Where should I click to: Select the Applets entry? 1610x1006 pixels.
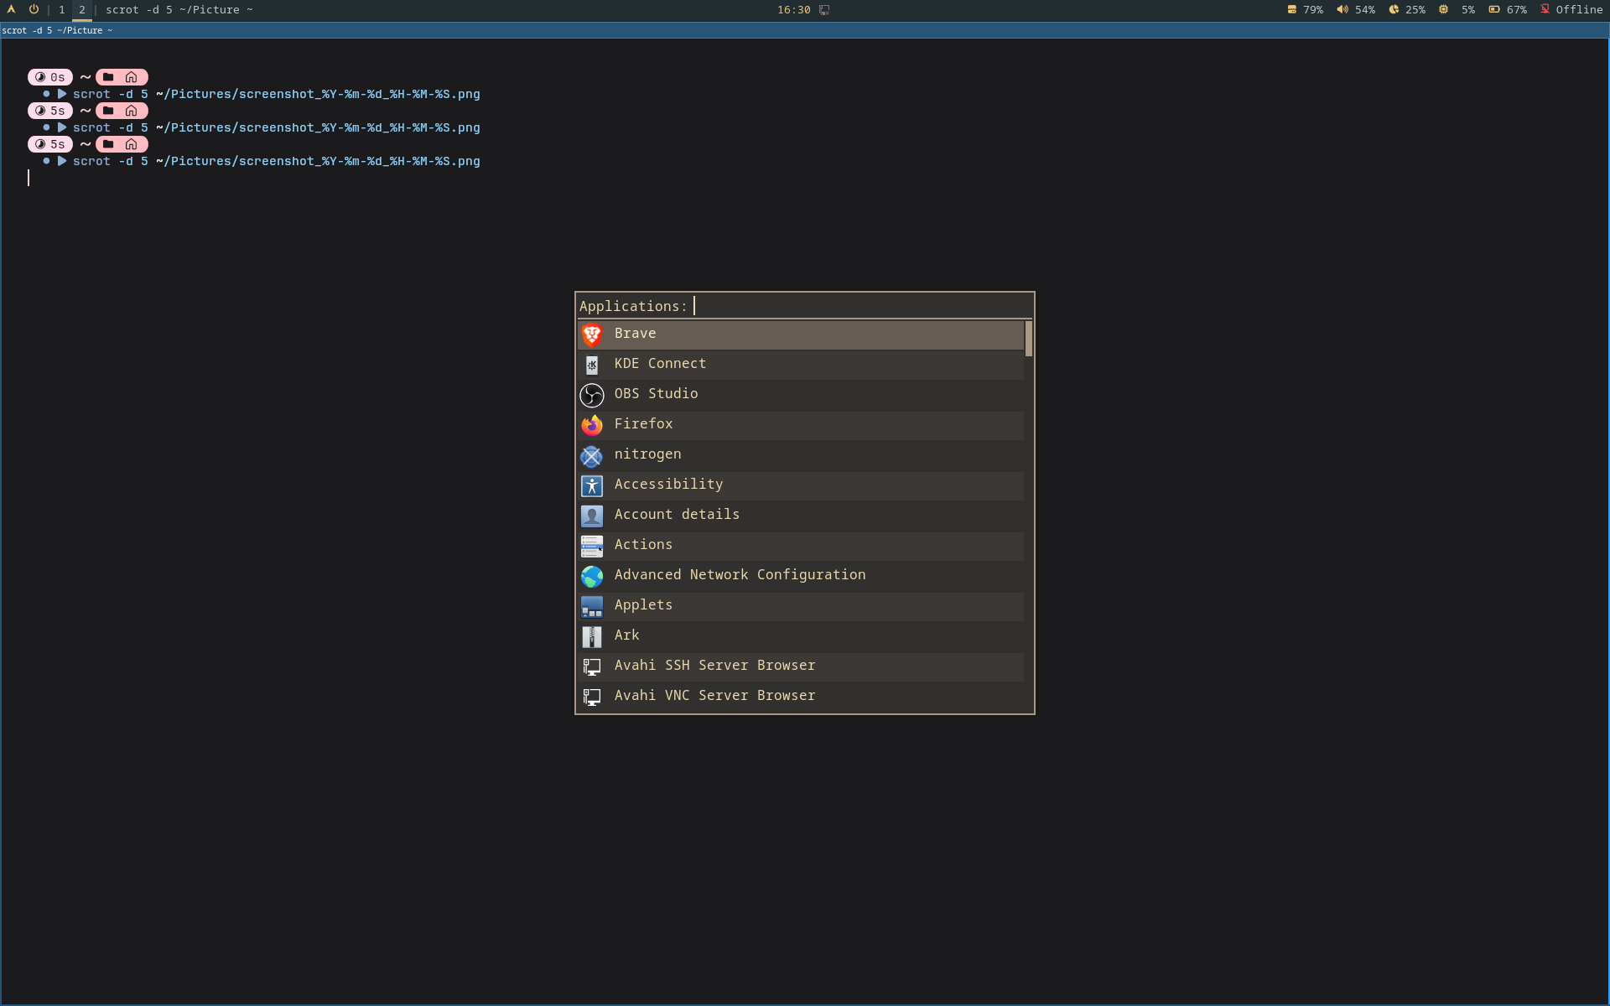(x=801, y=606)
